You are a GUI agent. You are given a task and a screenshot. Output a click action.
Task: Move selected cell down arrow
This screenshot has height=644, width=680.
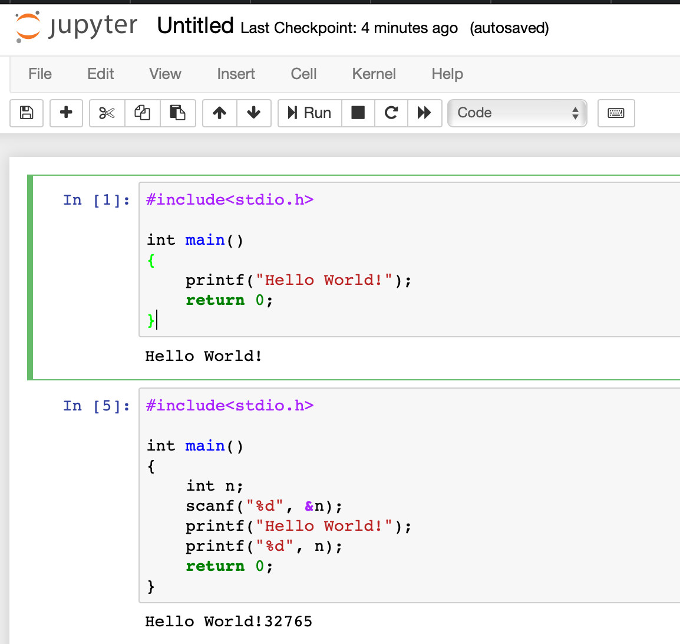[254, 113]
